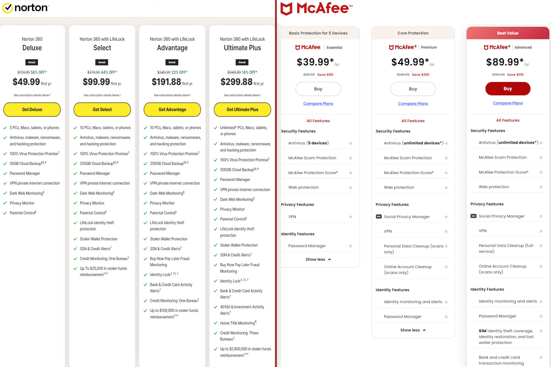Select Get Ultimate Plus plan button

coord(242,109)
